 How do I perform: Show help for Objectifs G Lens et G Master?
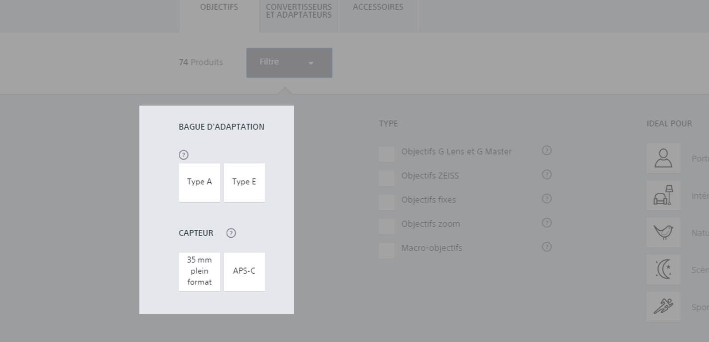click(x=547, y=150)
